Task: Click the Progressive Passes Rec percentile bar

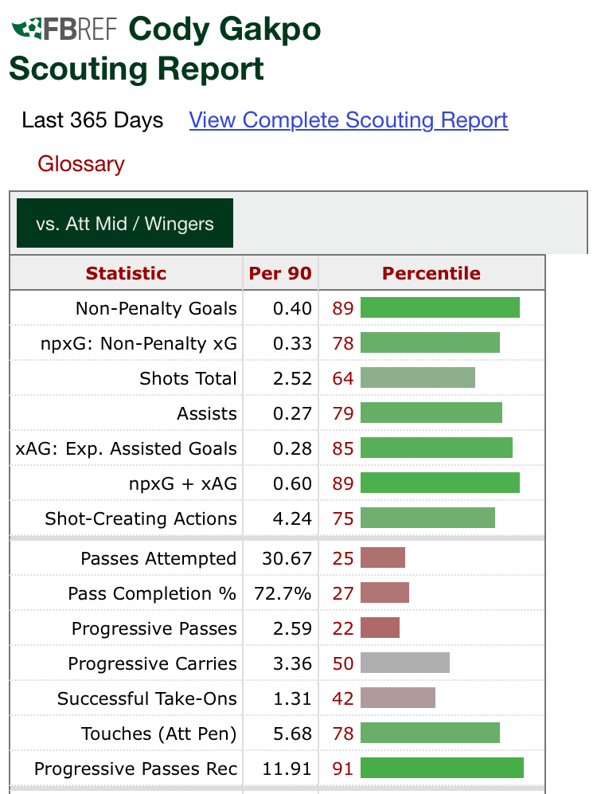Action: 442,769
